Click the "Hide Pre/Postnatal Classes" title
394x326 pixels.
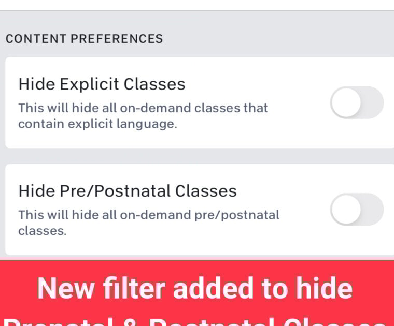point(128,191)
